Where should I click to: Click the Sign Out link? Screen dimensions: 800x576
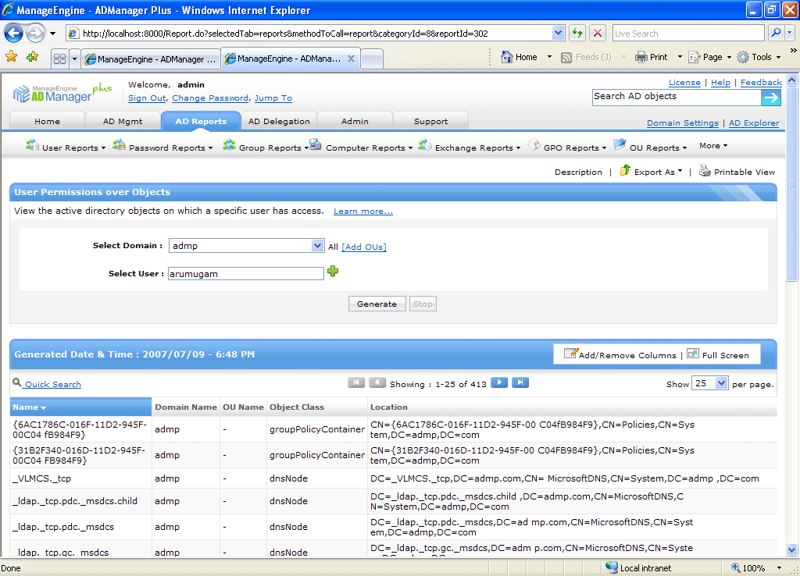[x=147, y=98]
